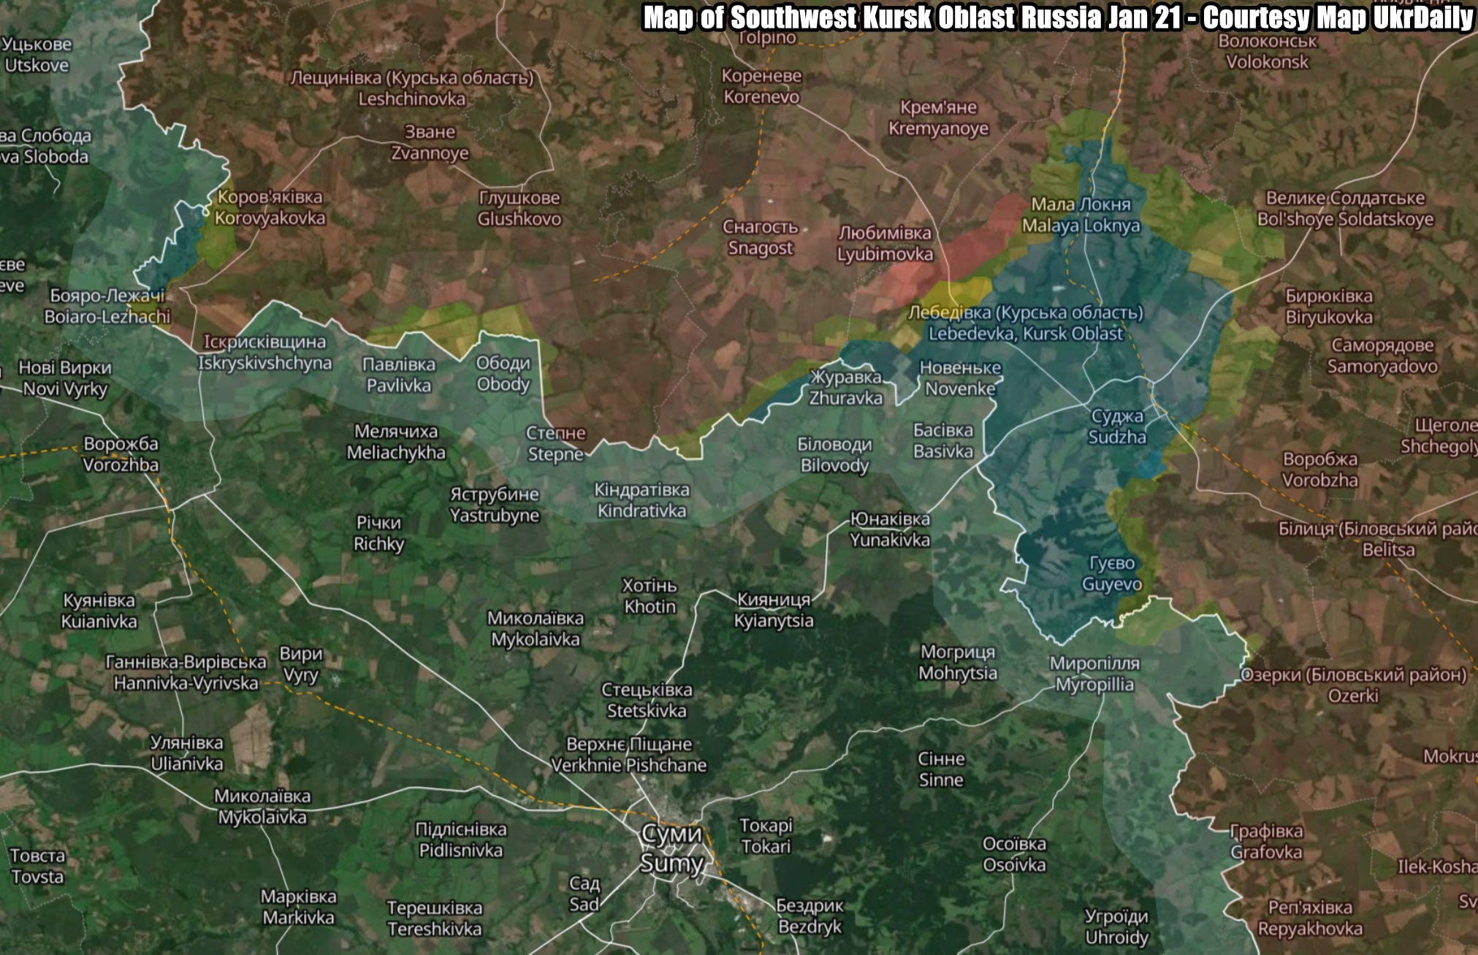The width and height of the screenshot is (1478, 955).
Task: Click the Guyevo village label
Action: [1111, 574]
